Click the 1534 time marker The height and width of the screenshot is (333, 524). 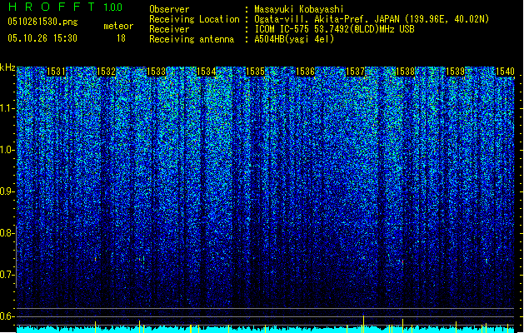coord(207,72)
